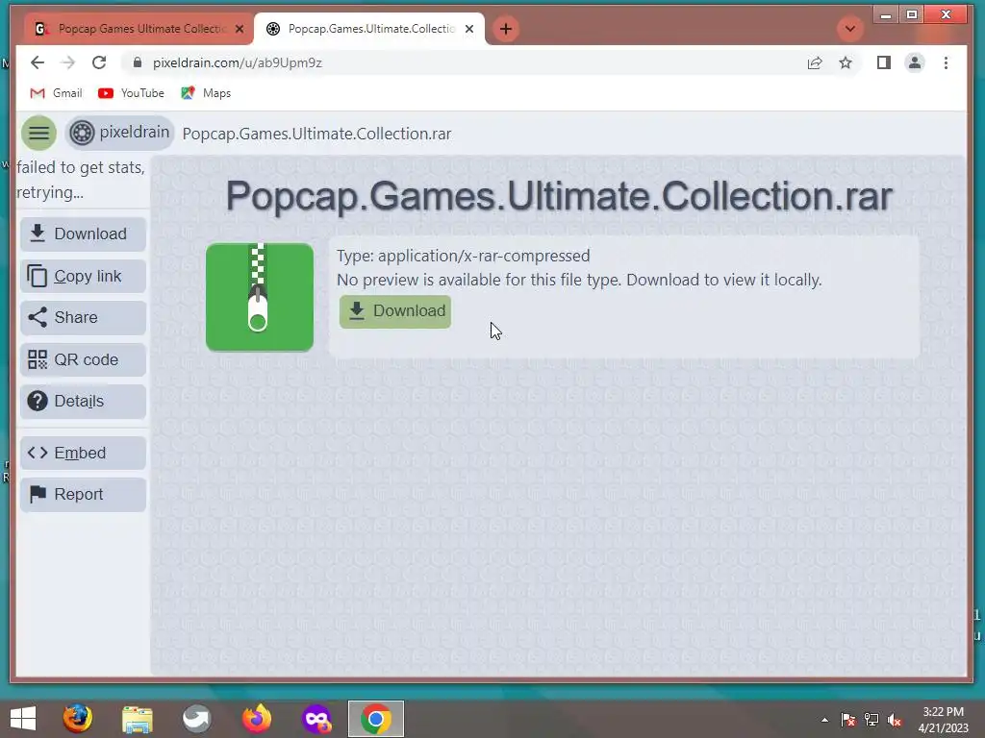Close the first Popcap Games tab

coord(240,29)
